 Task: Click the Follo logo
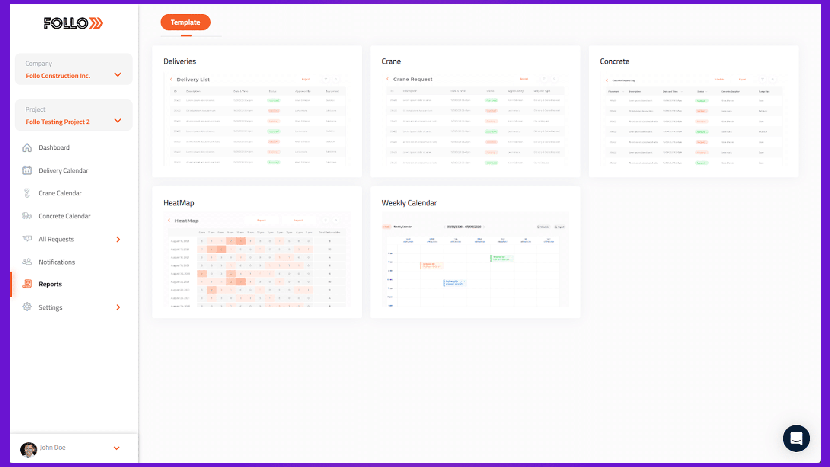click(x=73, y=23)
